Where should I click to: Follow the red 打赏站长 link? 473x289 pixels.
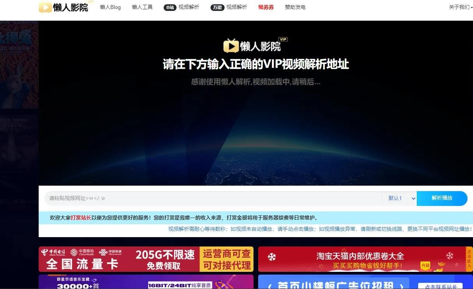81,218
